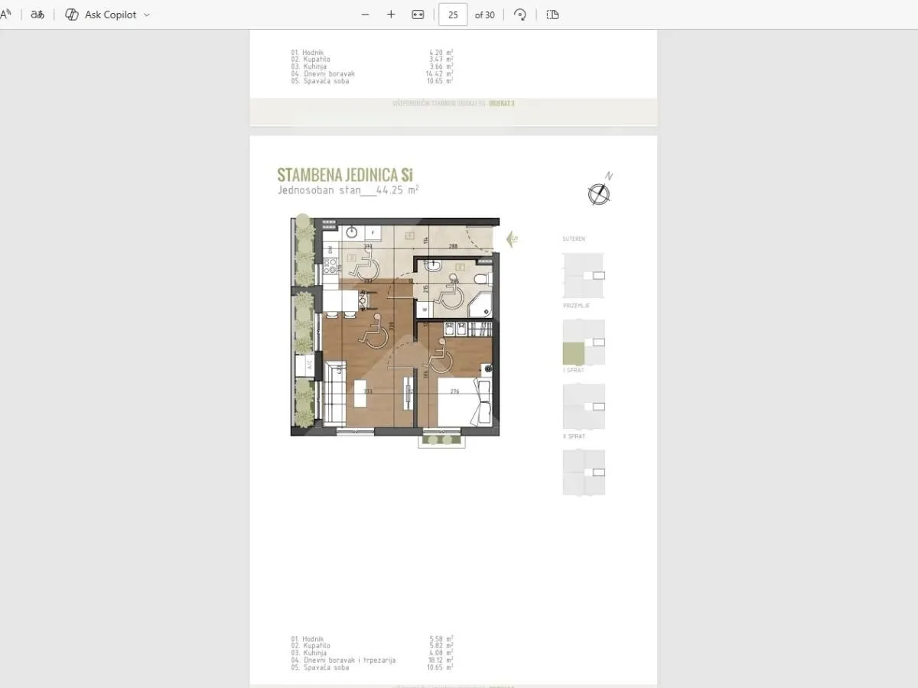
Task: Toggle fit to width view
Action: [418, 15]
